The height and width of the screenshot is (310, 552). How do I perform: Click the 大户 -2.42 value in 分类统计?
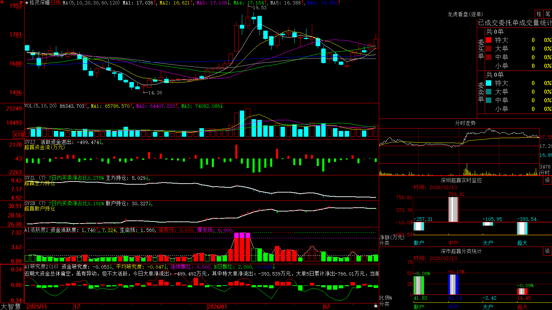click(x=489, y=298)
